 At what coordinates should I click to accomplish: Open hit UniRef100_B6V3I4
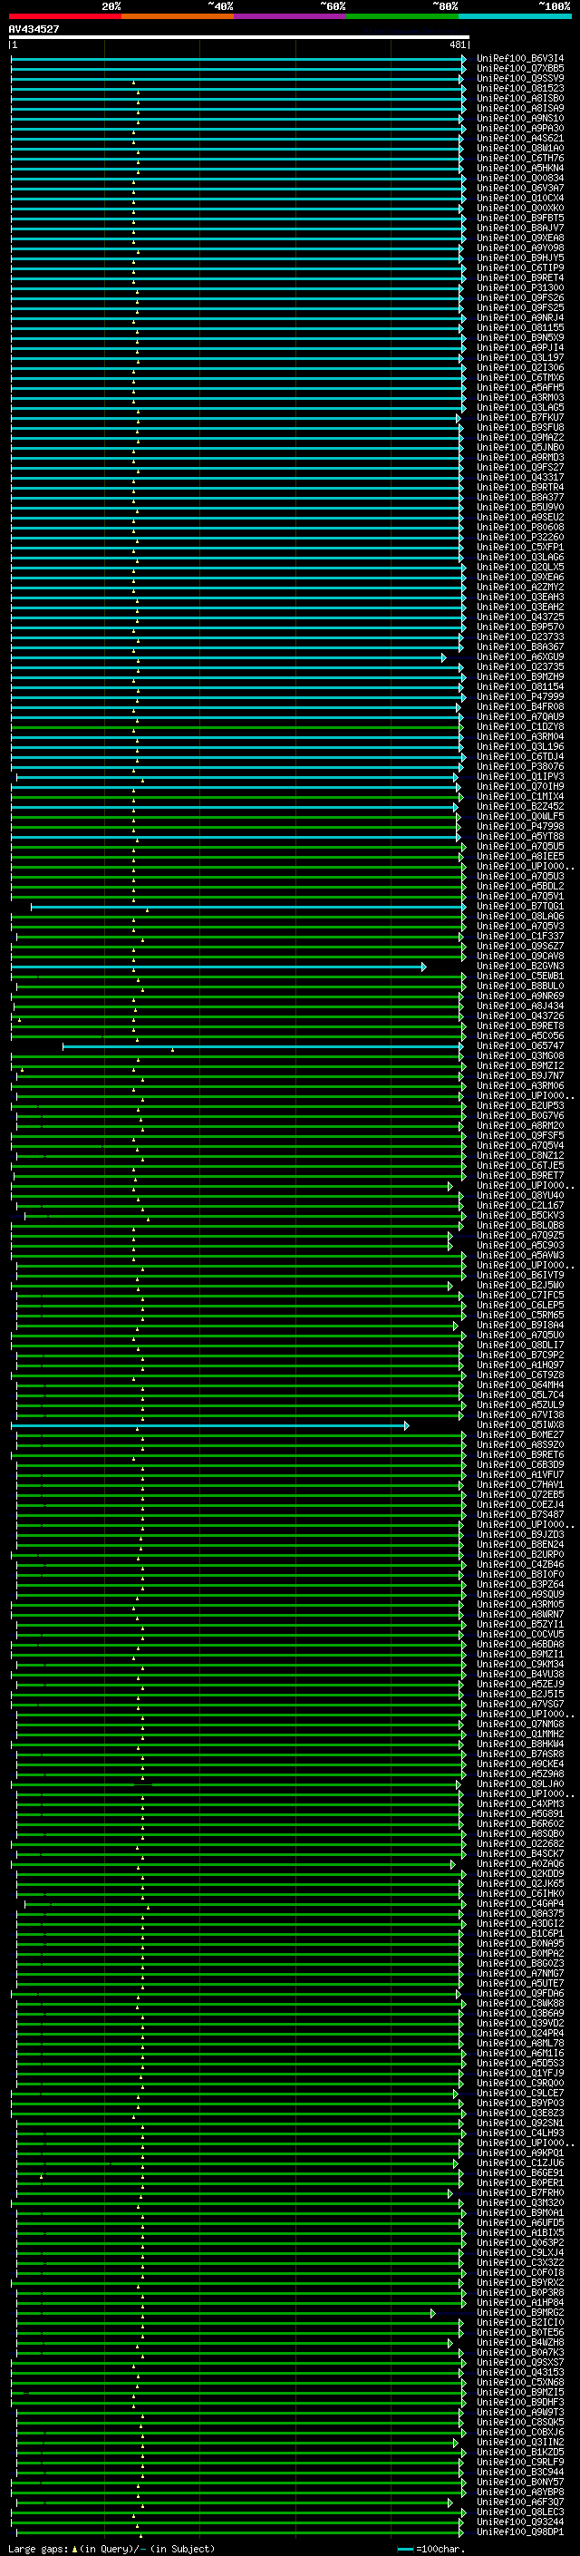(x=520, y=59)
